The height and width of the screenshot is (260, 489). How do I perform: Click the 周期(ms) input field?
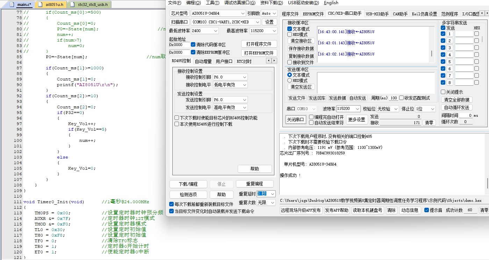(394, 98)
